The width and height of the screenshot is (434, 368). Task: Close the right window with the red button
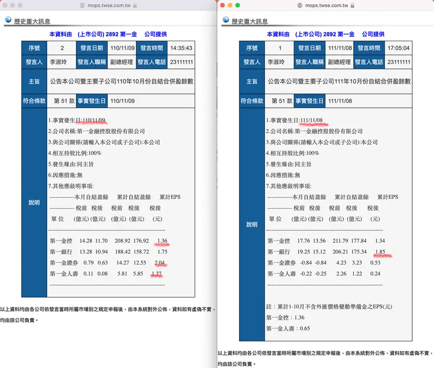pyautogui.click(x=222, y=5)
